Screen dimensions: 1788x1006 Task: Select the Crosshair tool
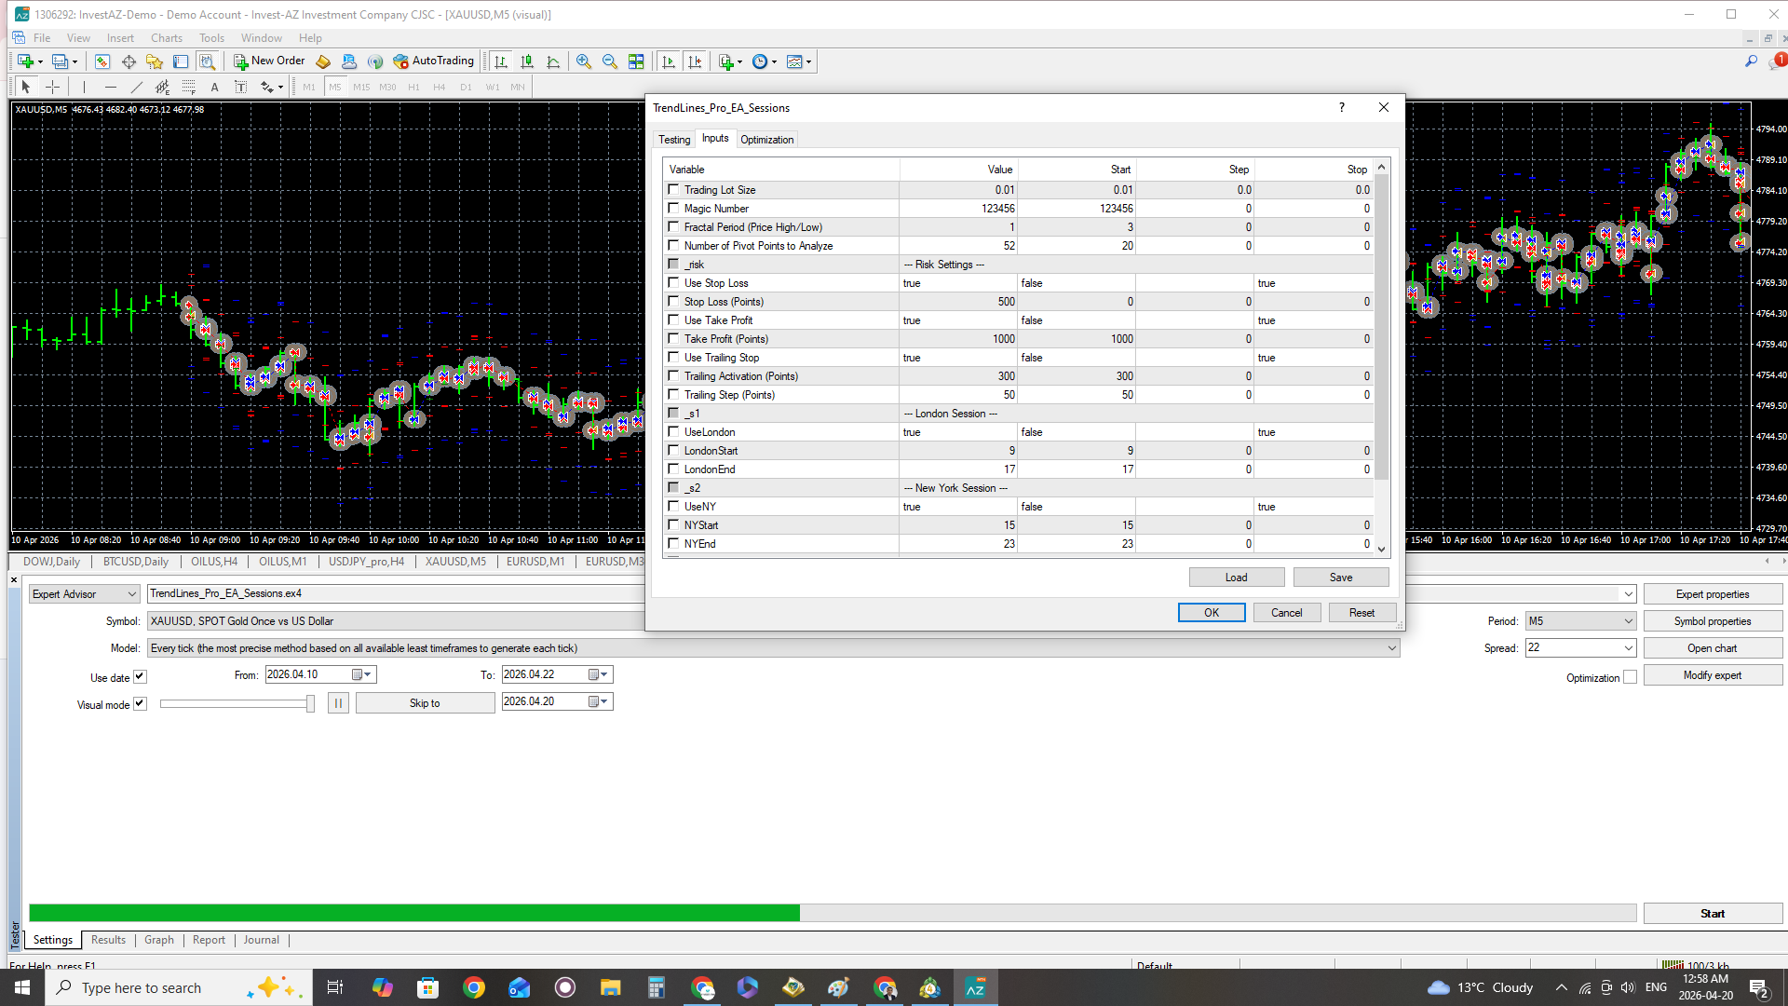tap(53, 87)
